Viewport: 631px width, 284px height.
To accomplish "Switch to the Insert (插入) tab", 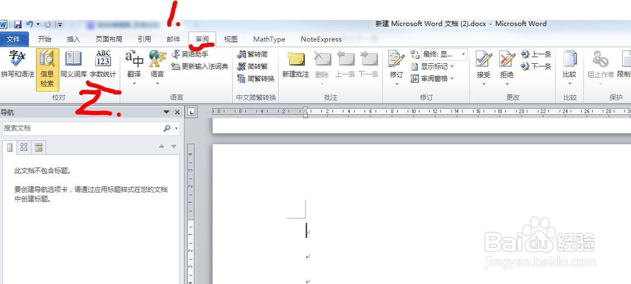I will [x=73, y=39].
